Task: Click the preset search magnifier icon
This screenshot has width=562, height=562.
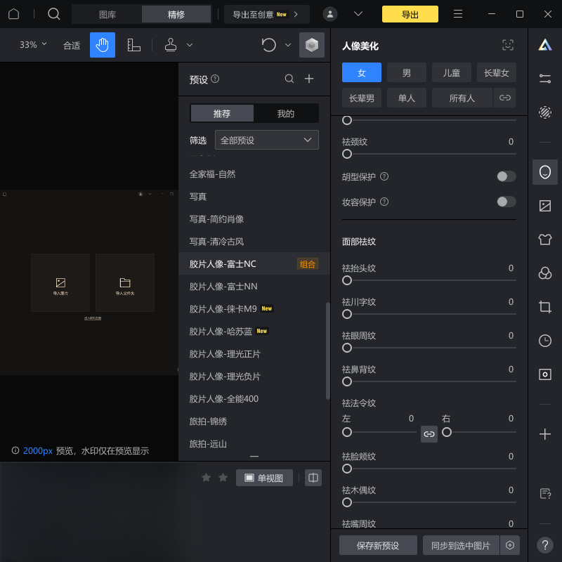Action: click(289, 79)
